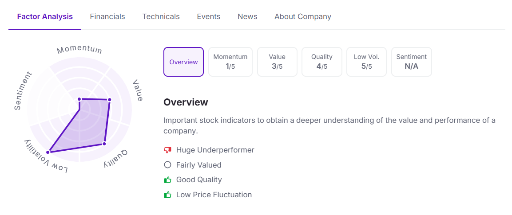Click the Quality data point on radar chart

pyautogui.click(x=104, y=143)
